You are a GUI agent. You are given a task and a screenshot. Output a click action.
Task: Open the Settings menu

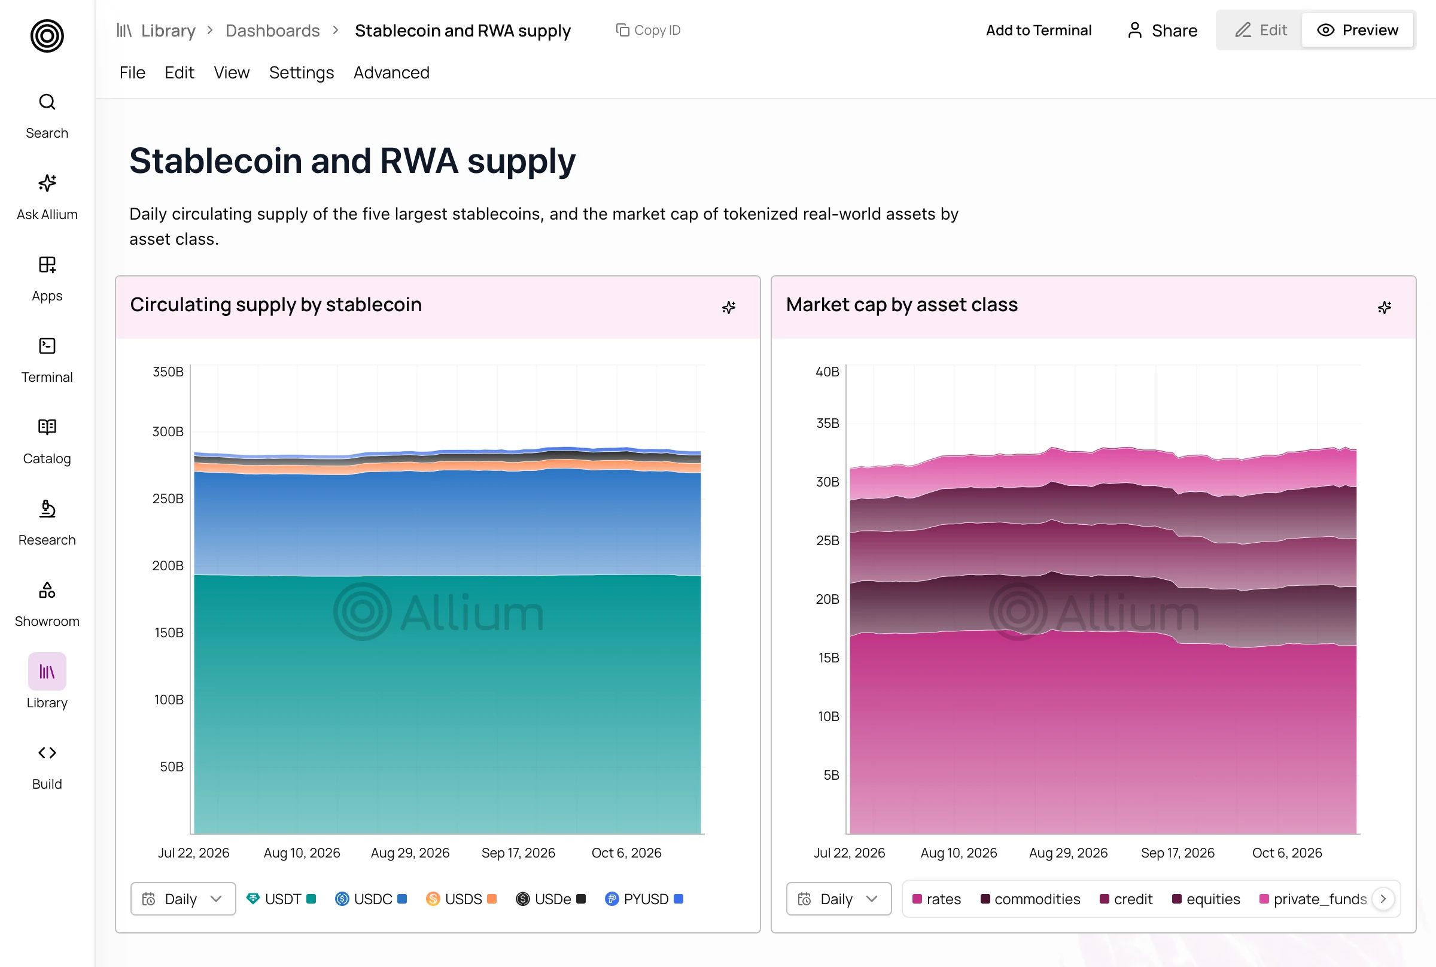click(x=302, y=73)
